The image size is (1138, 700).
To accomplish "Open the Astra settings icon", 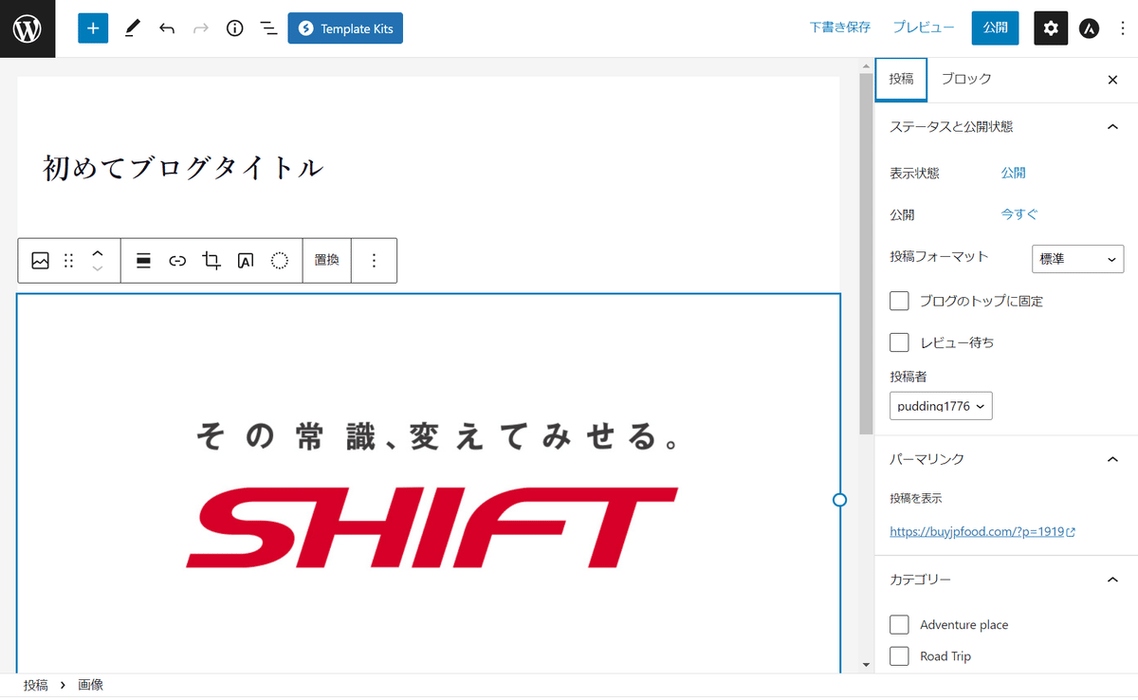I will pos(1090,28).
